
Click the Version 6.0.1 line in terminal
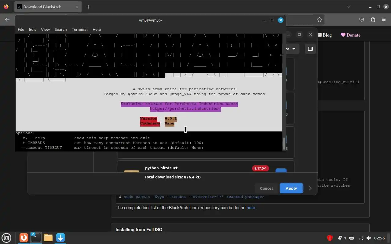pyautogui.click(x=158, y=118)
